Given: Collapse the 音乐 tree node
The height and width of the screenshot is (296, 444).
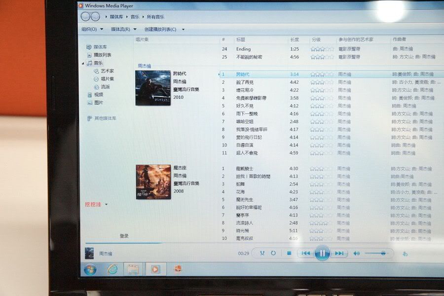Looking at the screenshot, I should (x=83, y=64).
